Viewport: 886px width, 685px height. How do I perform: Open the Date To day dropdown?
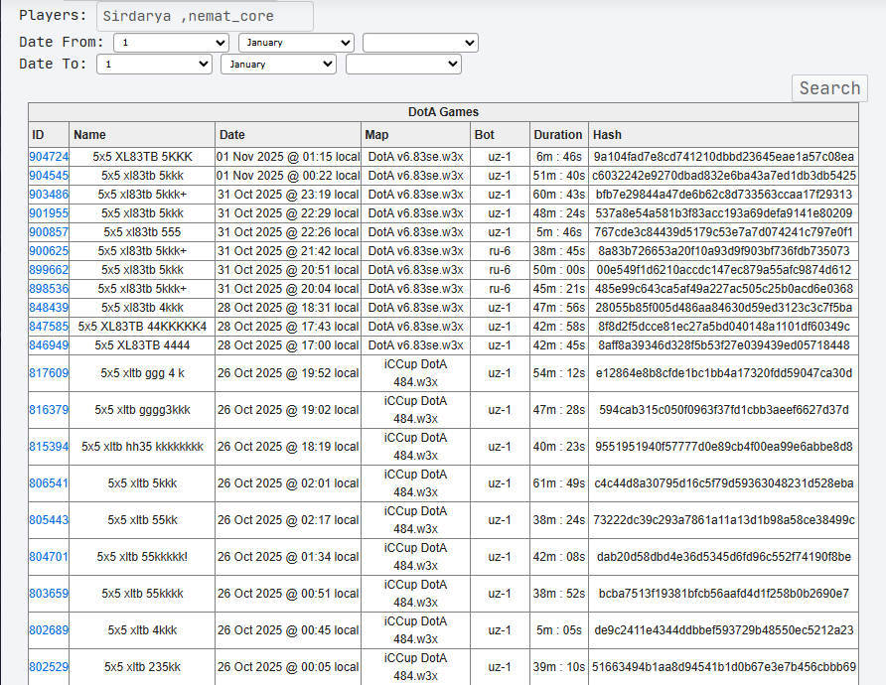pos(154,64)
